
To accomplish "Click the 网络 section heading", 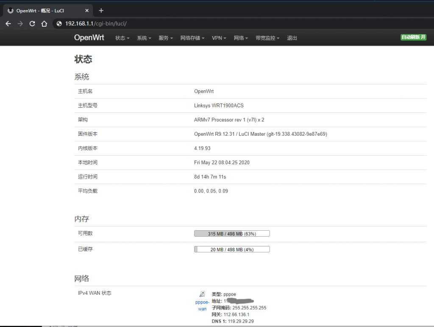I will [82, 279].
